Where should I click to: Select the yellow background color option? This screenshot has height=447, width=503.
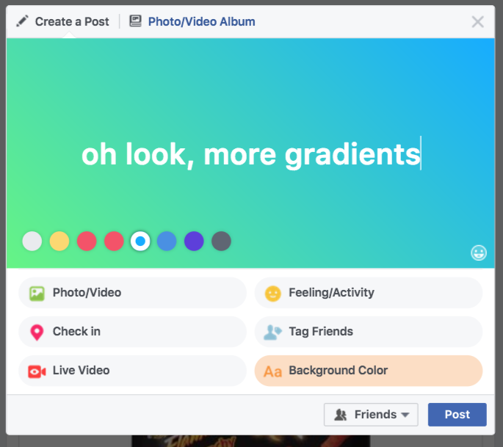(x=59, y=241)
